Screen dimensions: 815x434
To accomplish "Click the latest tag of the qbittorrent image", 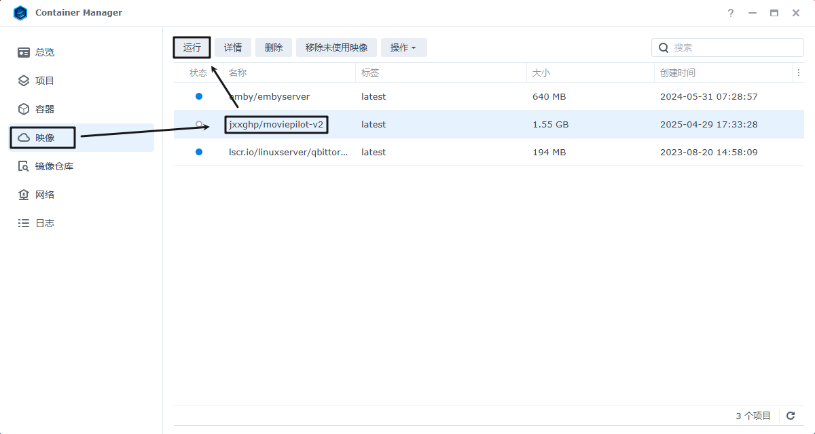I will click(x=374, y=152).
